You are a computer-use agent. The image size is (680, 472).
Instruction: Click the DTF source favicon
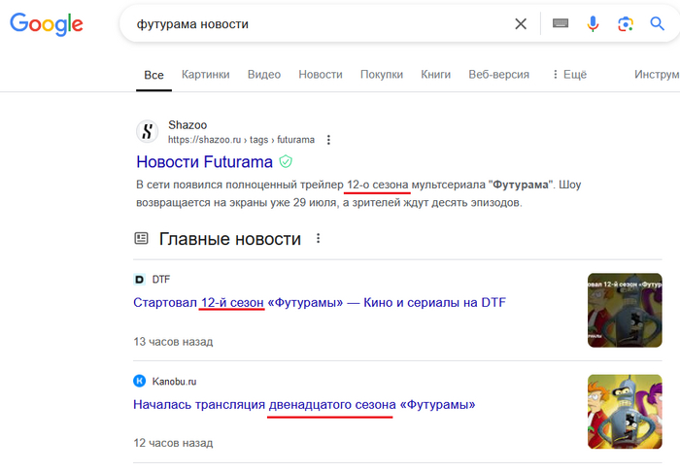click(x=139, y=280)
